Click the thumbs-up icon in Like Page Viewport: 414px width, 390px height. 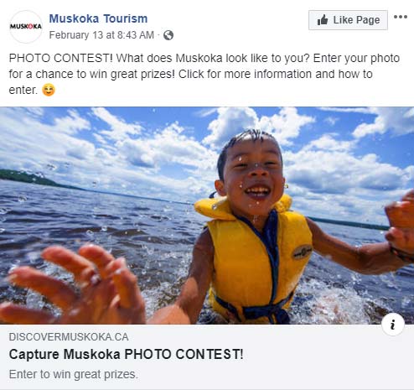(323, 20)
